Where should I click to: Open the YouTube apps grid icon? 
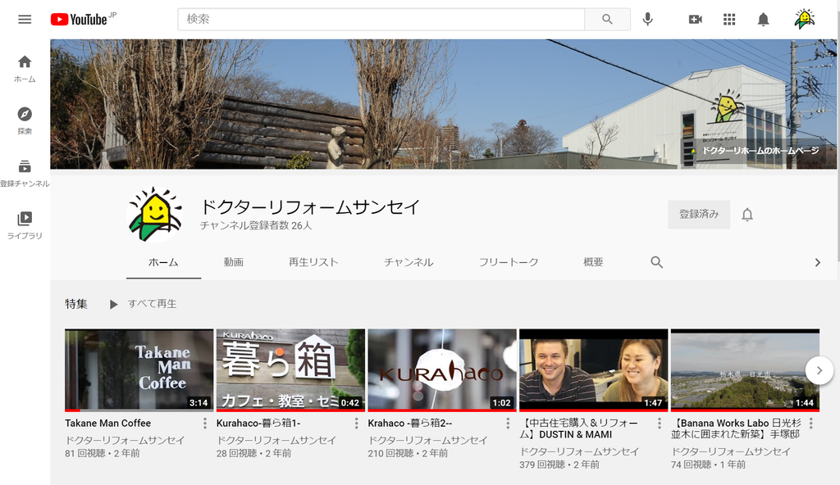(x=728, y=19)
